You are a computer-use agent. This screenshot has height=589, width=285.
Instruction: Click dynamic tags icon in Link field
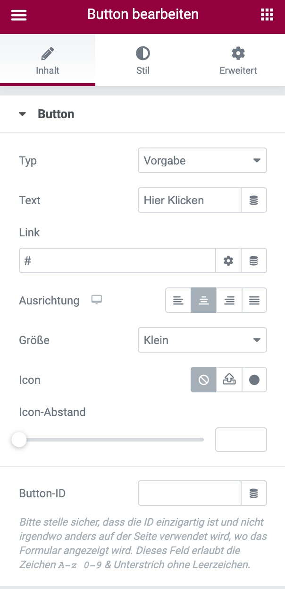[x=254, y=260]
